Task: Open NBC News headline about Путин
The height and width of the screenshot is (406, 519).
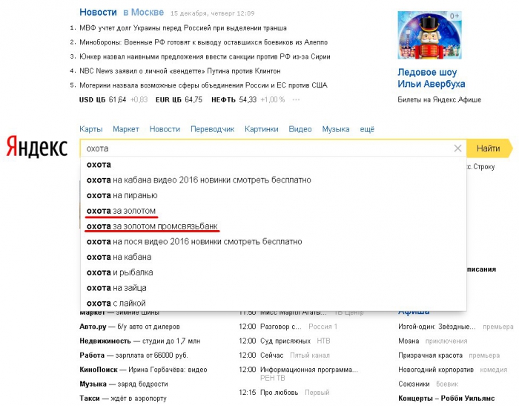Action: [x=180, y=71]
